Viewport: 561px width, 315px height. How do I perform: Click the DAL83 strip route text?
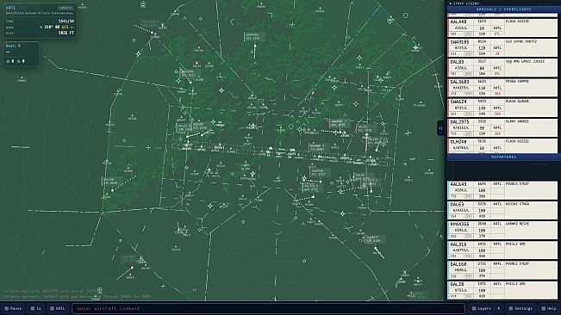click(525, 61)
